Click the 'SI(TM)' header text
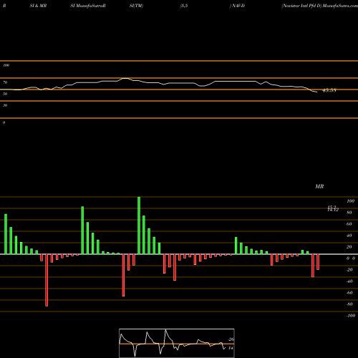This screenshot has height=358, width=358. [x=136, y=6]
